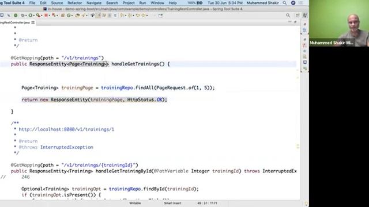Click the green Boot Dashboard toolbar icon
Viewport: 369px width, 207px height.
(x=16, y=16)
